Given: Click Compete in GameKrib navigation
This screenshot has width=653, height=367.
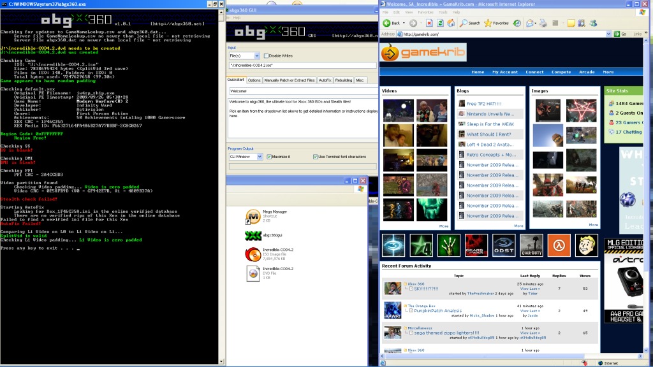Looking at the screenshot, I should coord(561,72).
